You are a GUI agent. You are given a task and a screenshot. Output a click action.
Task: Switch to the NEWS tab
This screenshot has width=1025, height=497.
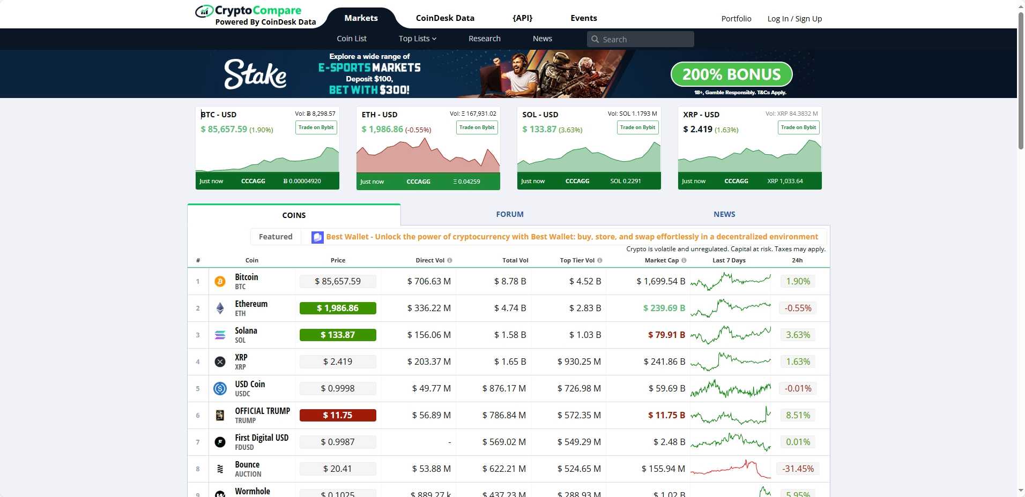pyautogui.click(x=724, y=214)
